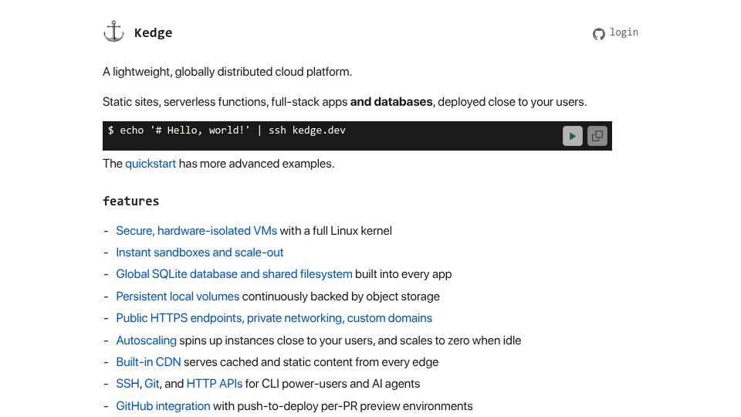Viewport: 741px width, 417px height.
Task: Click 'has more advanced examples.' text
Action: click(256, 164)
